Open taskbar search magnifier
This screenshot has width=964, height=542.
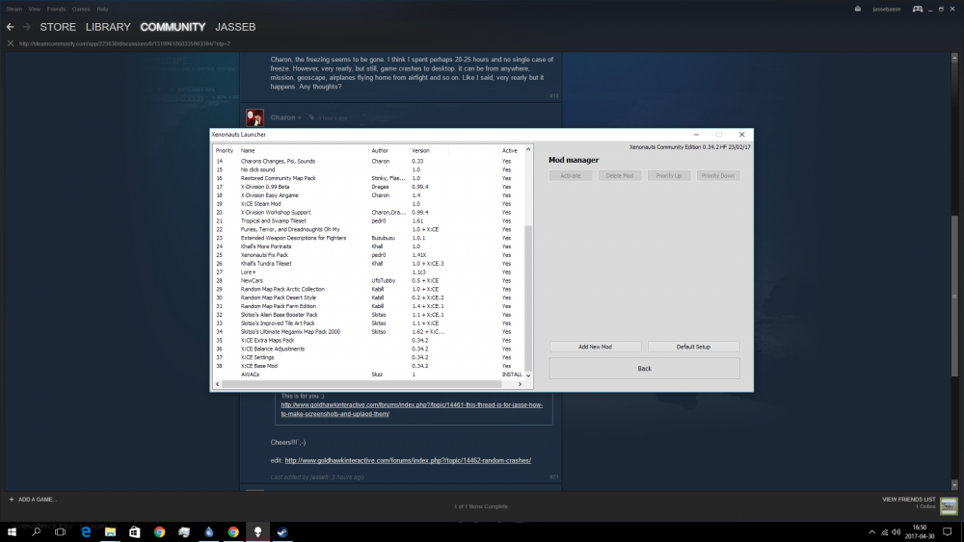36,531
